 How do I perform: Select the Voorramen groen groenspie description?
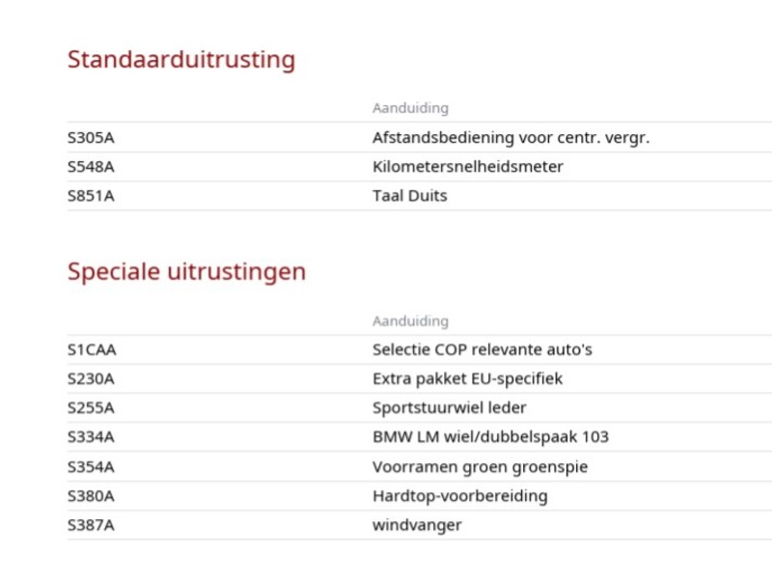coord(480,467)
